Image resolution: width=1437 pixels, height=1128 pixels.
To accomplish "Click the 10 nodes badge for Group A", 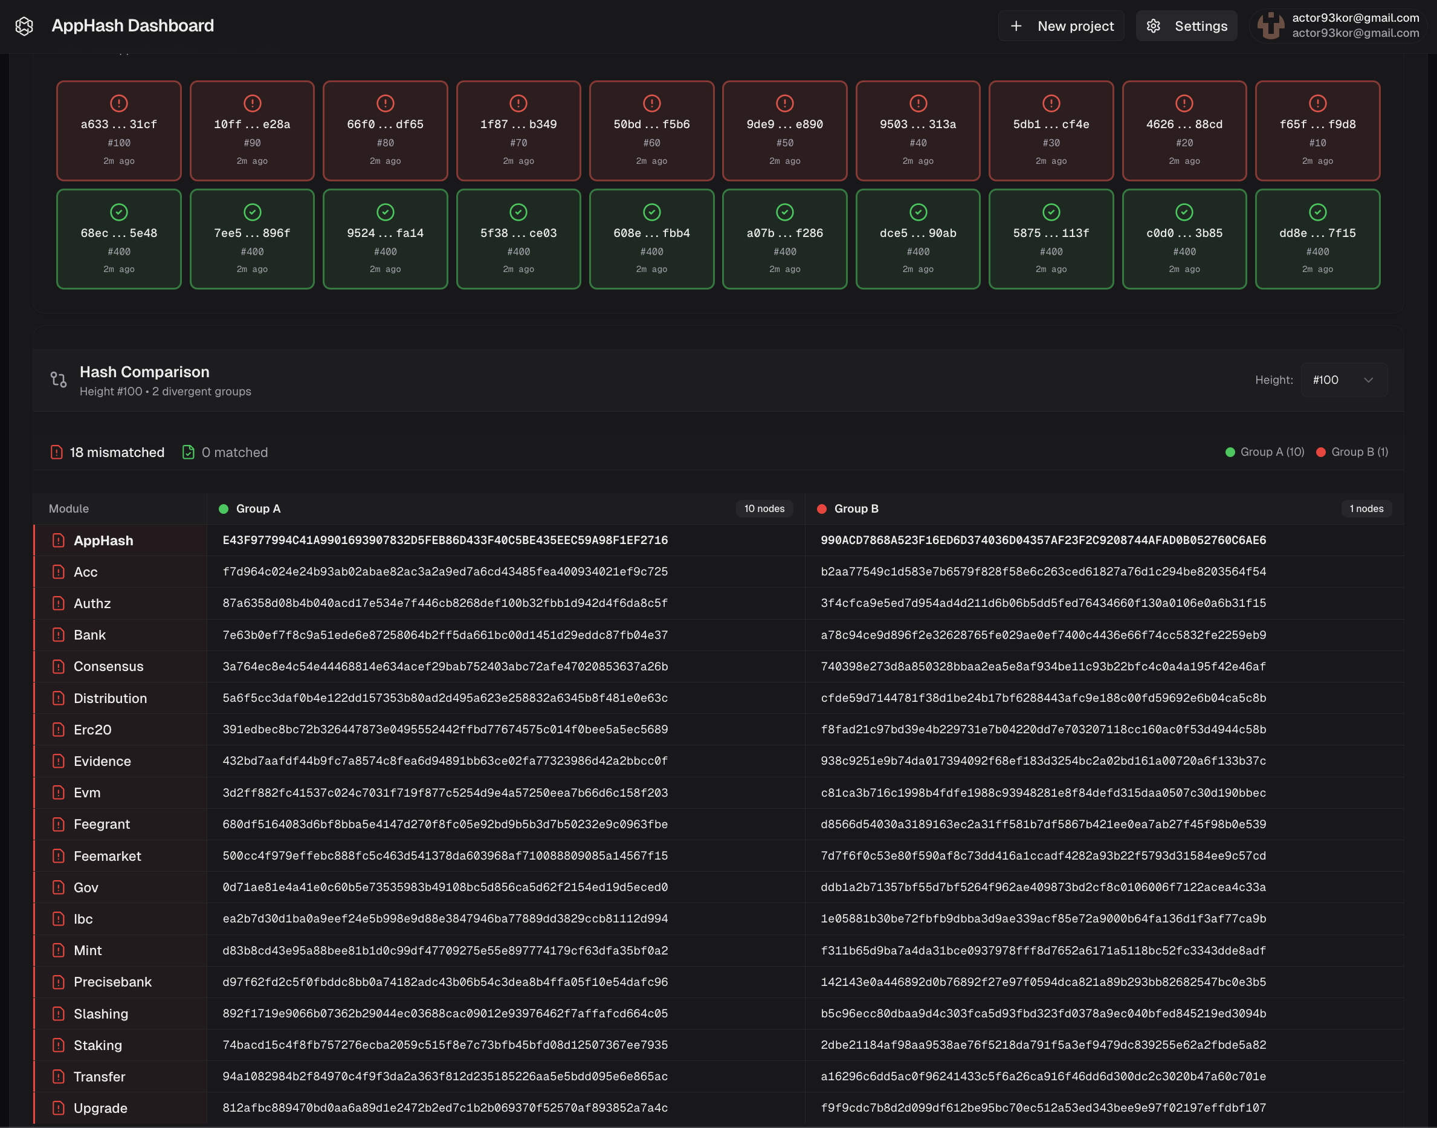I will tap(764, 508).
